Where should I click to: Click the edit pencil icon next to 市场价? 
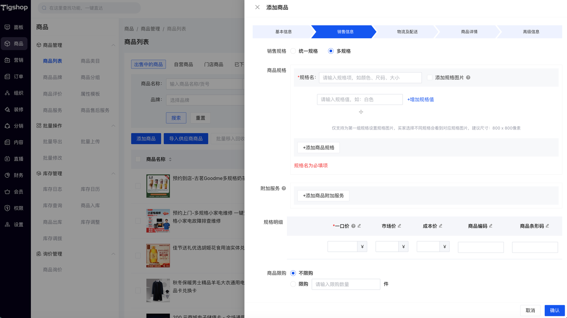(399, 226)
